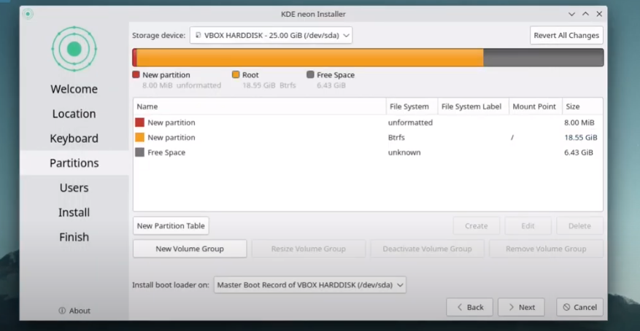Click the orange Root legend swatch
The height and width of the screenshot is (331, 640).
tap(236, 74)
